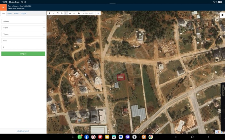Expand the Kepez district dropdown
This screenshot has height=140, width=225.
click(23, 27)
